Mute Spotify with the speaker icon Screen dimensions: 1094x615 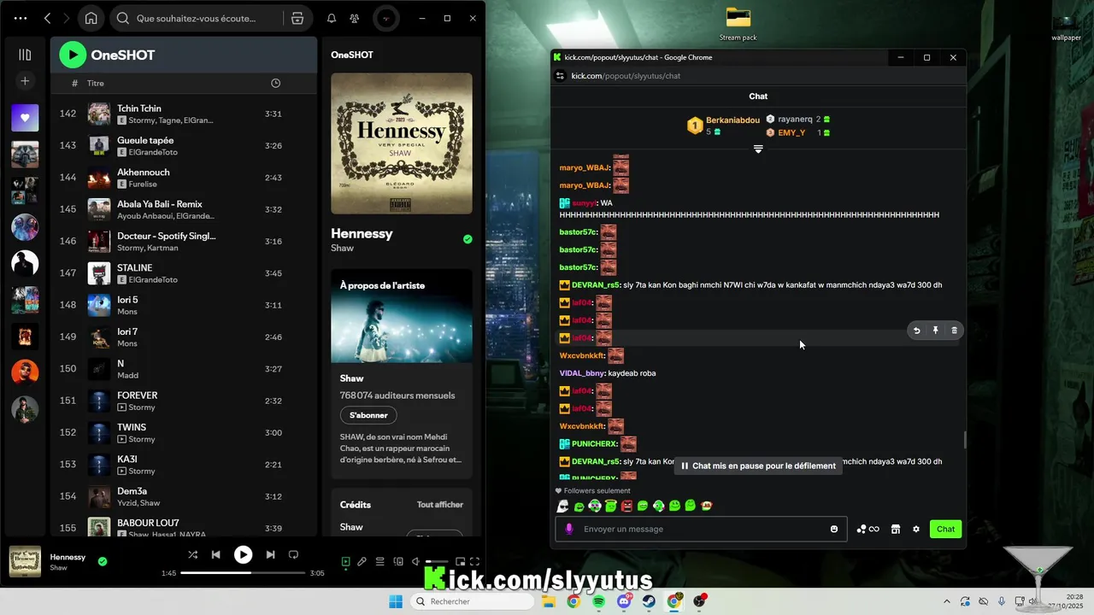415,561
